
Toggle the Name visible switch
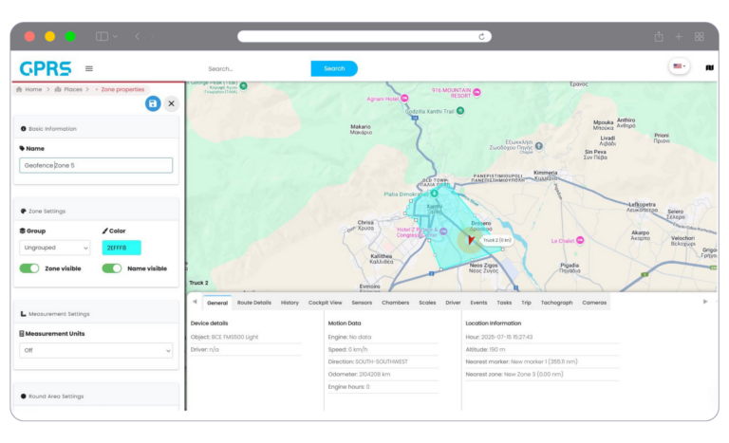point(112,268)
